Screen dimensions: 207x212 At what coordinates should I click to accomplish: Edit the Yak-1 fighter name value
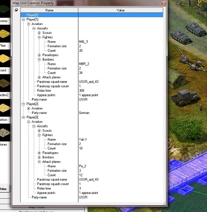(83, 140)
